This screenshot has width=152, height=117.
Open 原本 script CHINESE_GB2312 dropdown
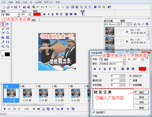(x=124, y=64)
